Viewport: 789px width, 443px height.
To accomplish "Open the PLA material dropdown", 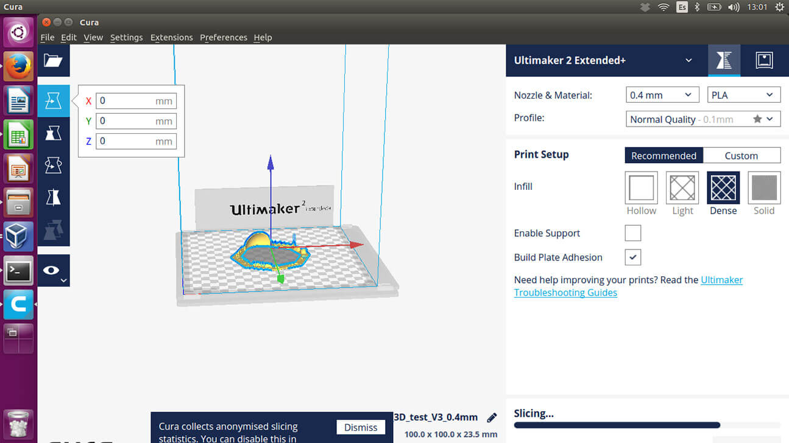I will coord(744,95).
